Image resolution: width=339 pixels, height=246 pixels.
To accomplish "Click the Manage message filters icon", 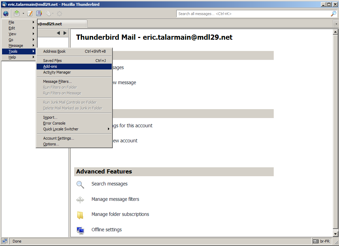I will click(80, 200).
